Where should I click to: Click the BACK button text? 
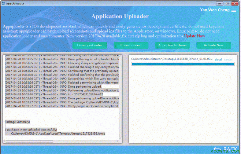230,149
